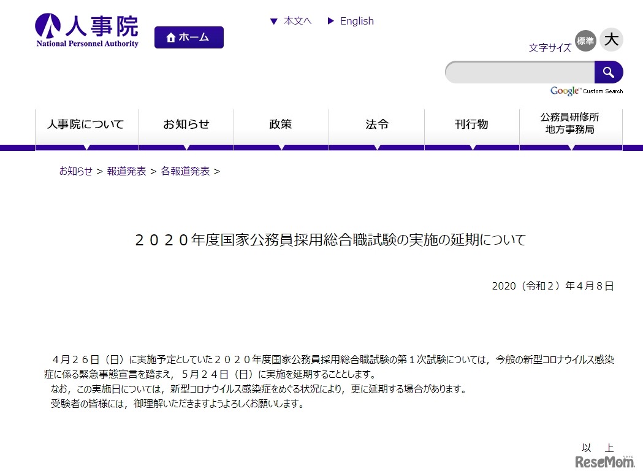This screenshot has height=476, width=643.
Task: Click the triangle icon beside 本文へ
Action: 273,21
